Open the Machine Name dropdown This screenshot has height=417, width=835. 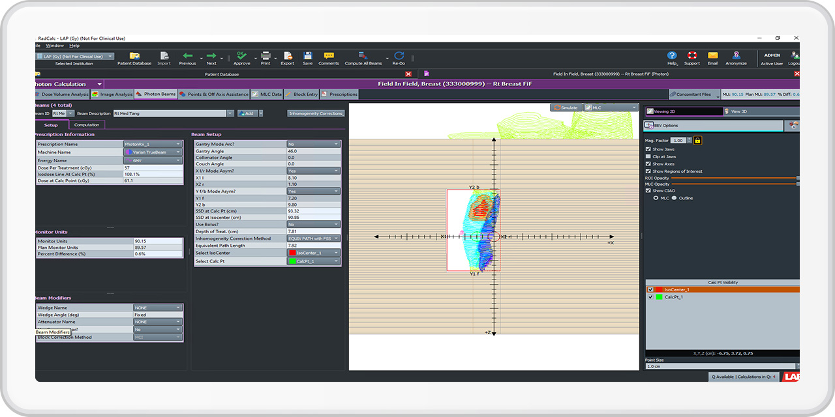click(152, 152)
